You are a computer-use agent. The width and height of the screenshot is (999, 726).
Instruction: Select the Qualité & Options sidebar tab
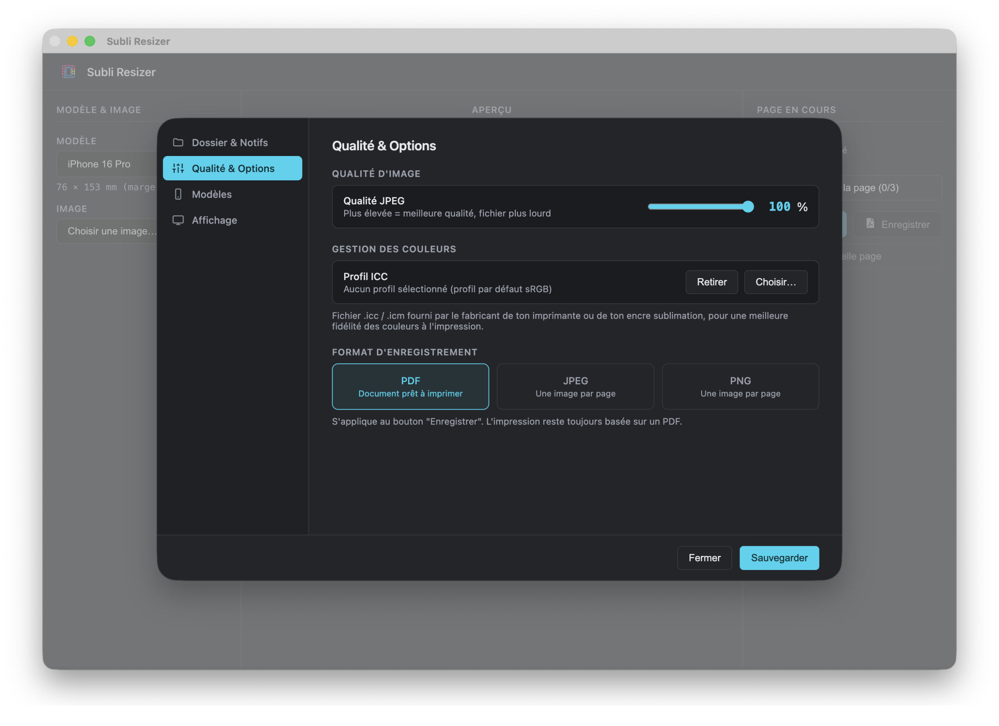[x=233, y=168]
